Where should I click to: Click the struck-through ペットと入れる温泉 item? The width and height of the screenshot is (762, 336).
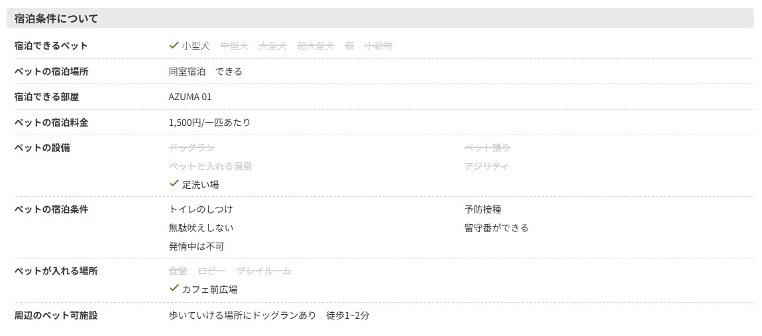[x=210, y=166]
